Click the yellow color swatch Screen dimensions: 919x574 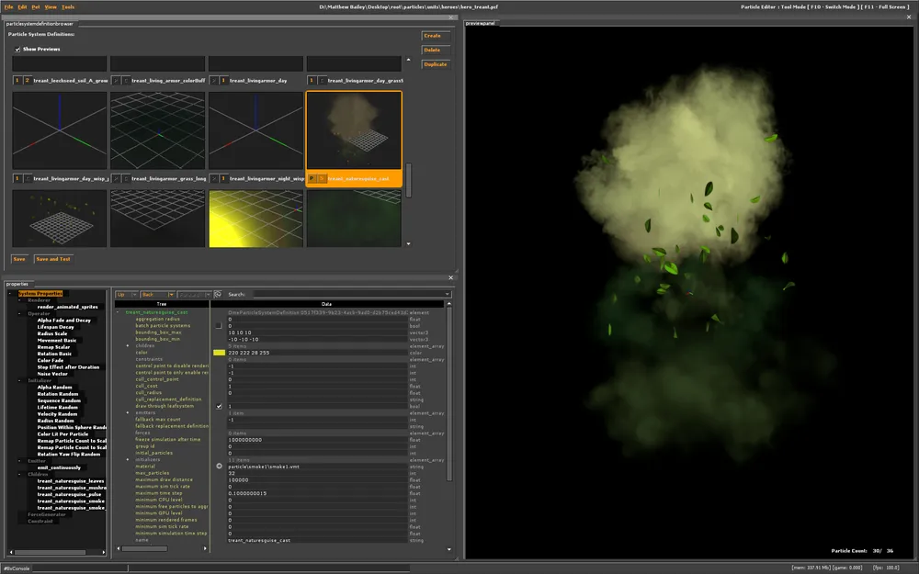pos(219,352)
